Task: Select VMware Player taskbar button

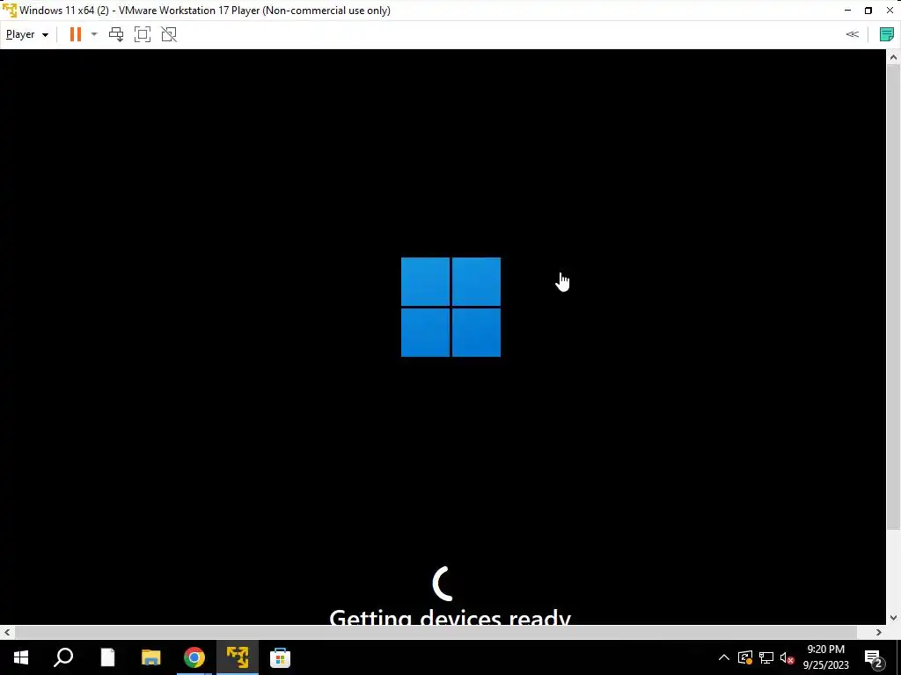Action: (x=238, y=657)
